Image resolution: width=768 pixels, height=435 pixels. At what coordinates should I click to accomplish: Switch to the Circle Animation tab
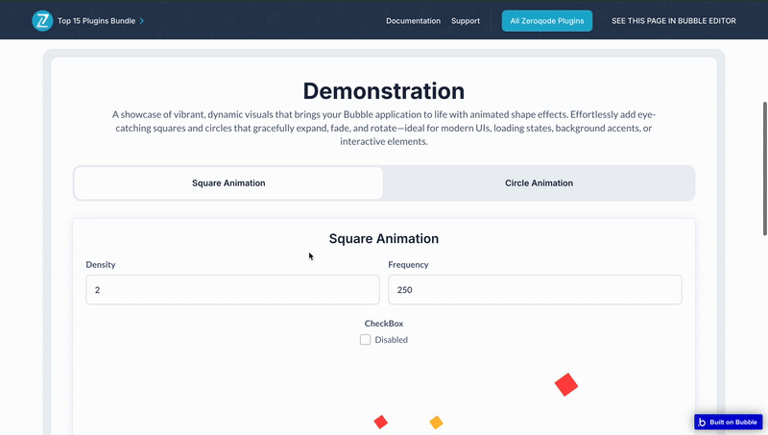click(x=539, y=182)
